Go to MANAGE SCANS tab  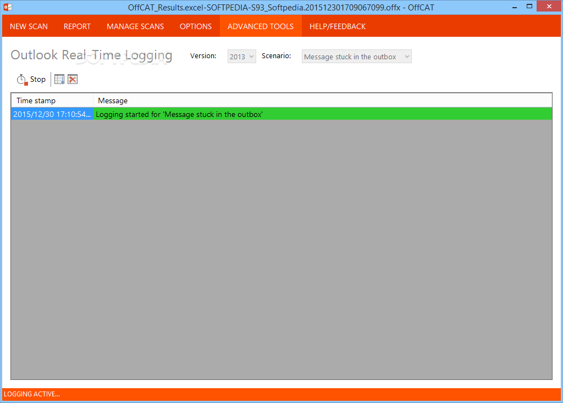pyautogui.click(x=135, y=26)
